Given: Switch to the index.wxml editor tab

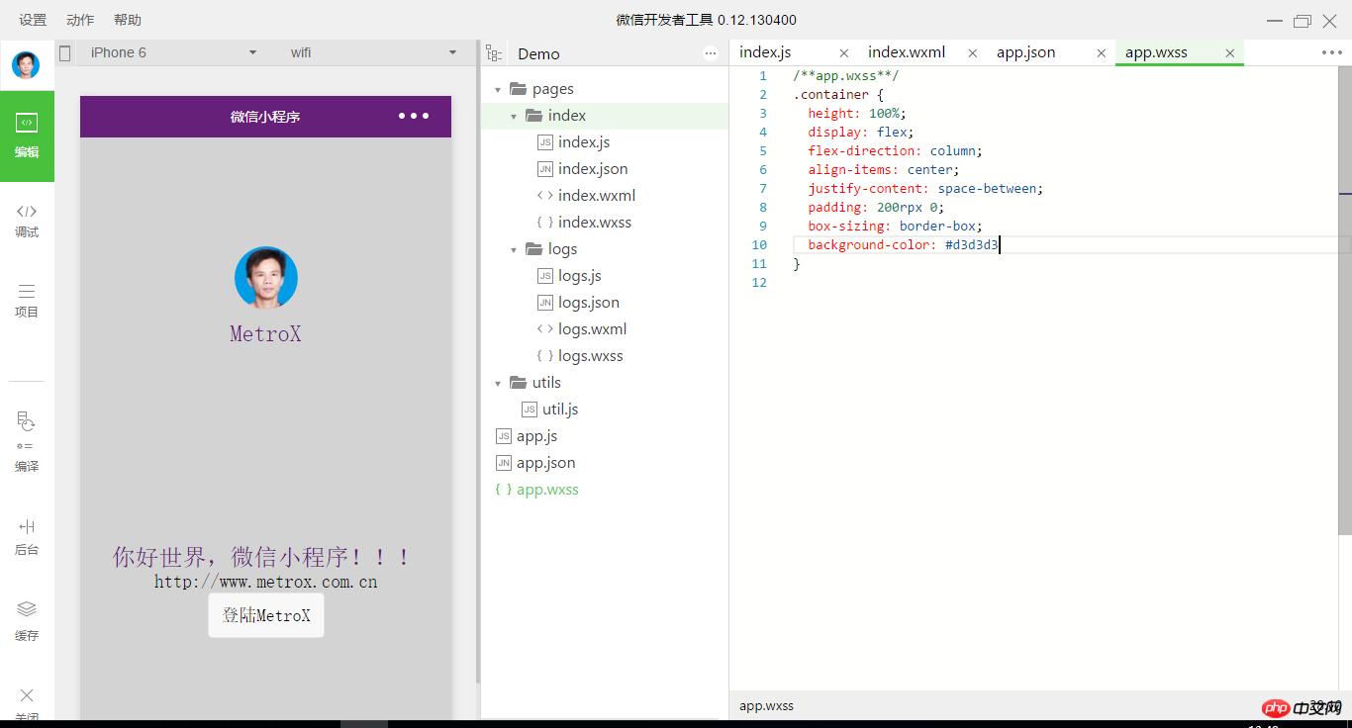Looking at the screenshot, I should (907, 52).
